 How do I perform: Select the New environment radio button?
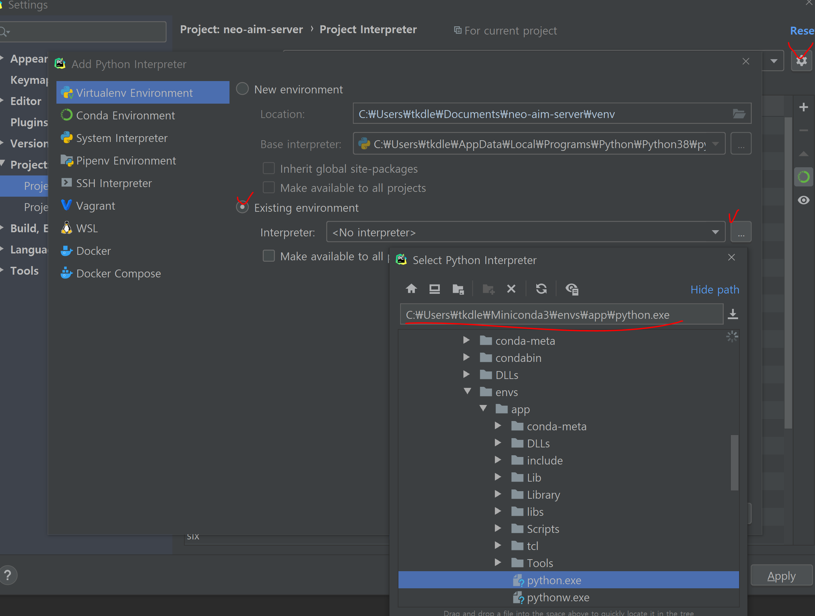tap(242, 89)
